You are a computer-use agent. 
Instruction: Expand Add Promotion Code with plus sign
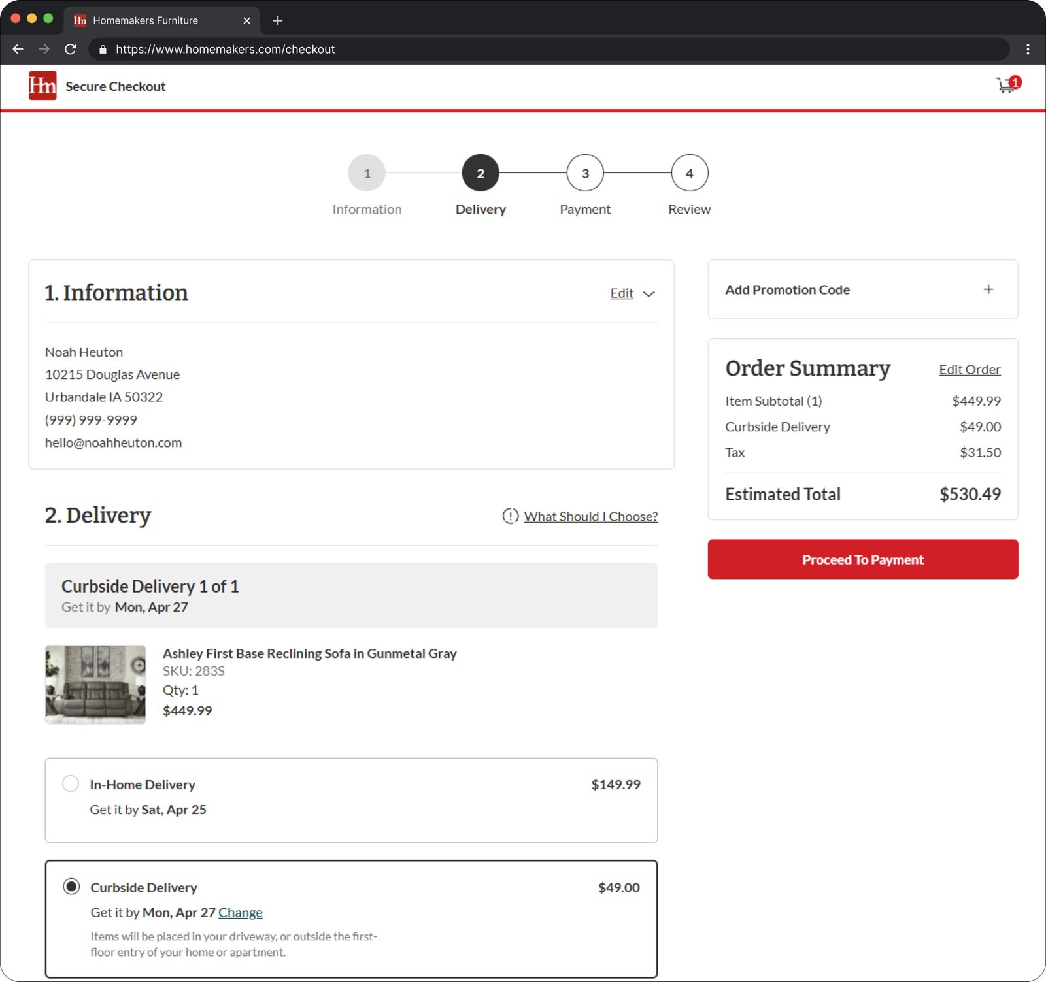tap(988, 289)
